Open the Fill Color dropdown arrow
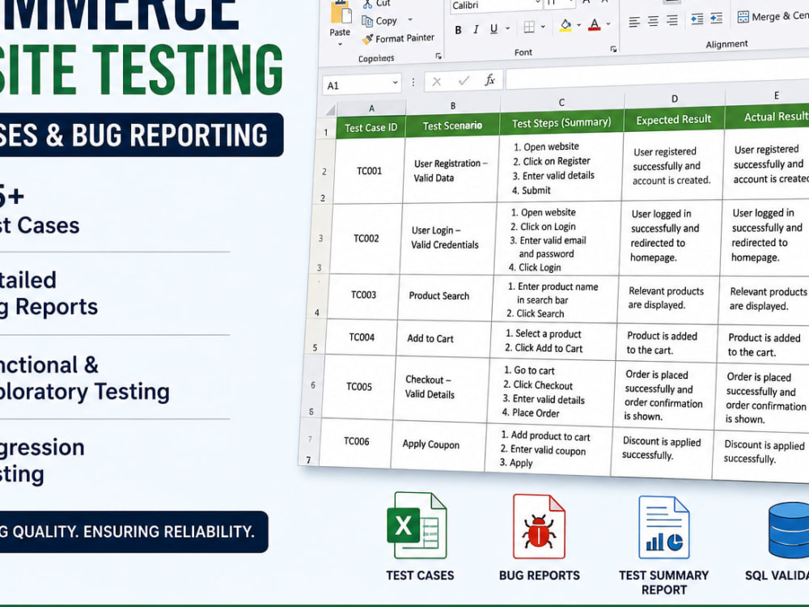The image size is (809, 607). (579, 25)
